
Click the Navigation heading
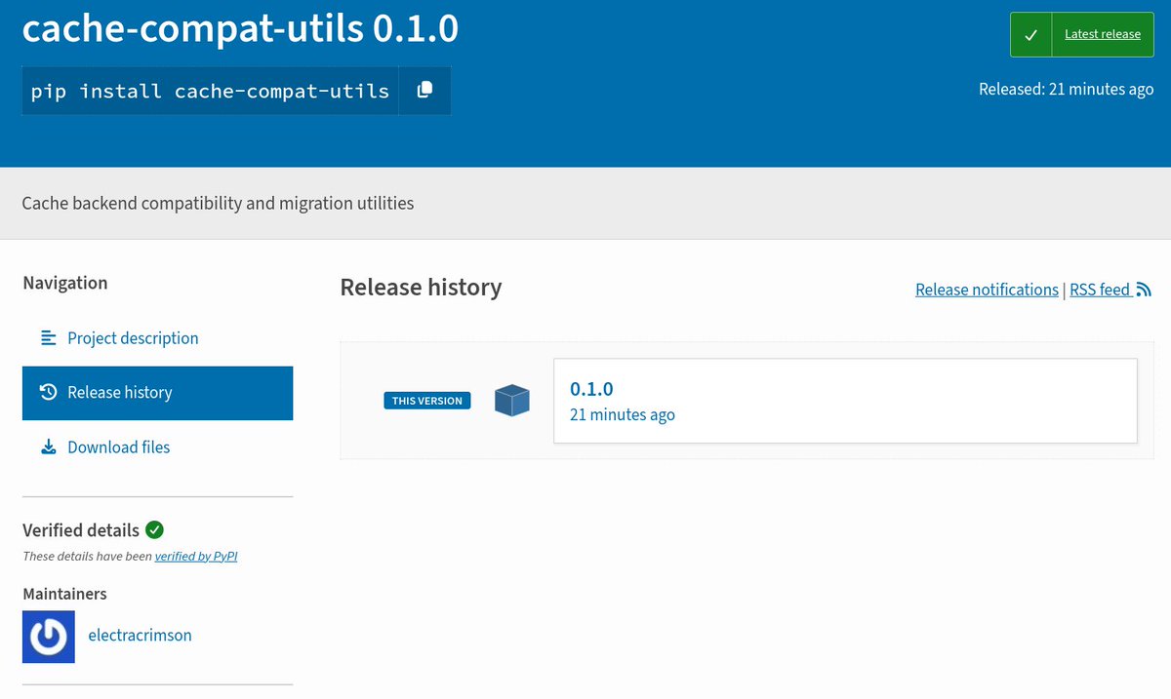(x=64, y=283)
